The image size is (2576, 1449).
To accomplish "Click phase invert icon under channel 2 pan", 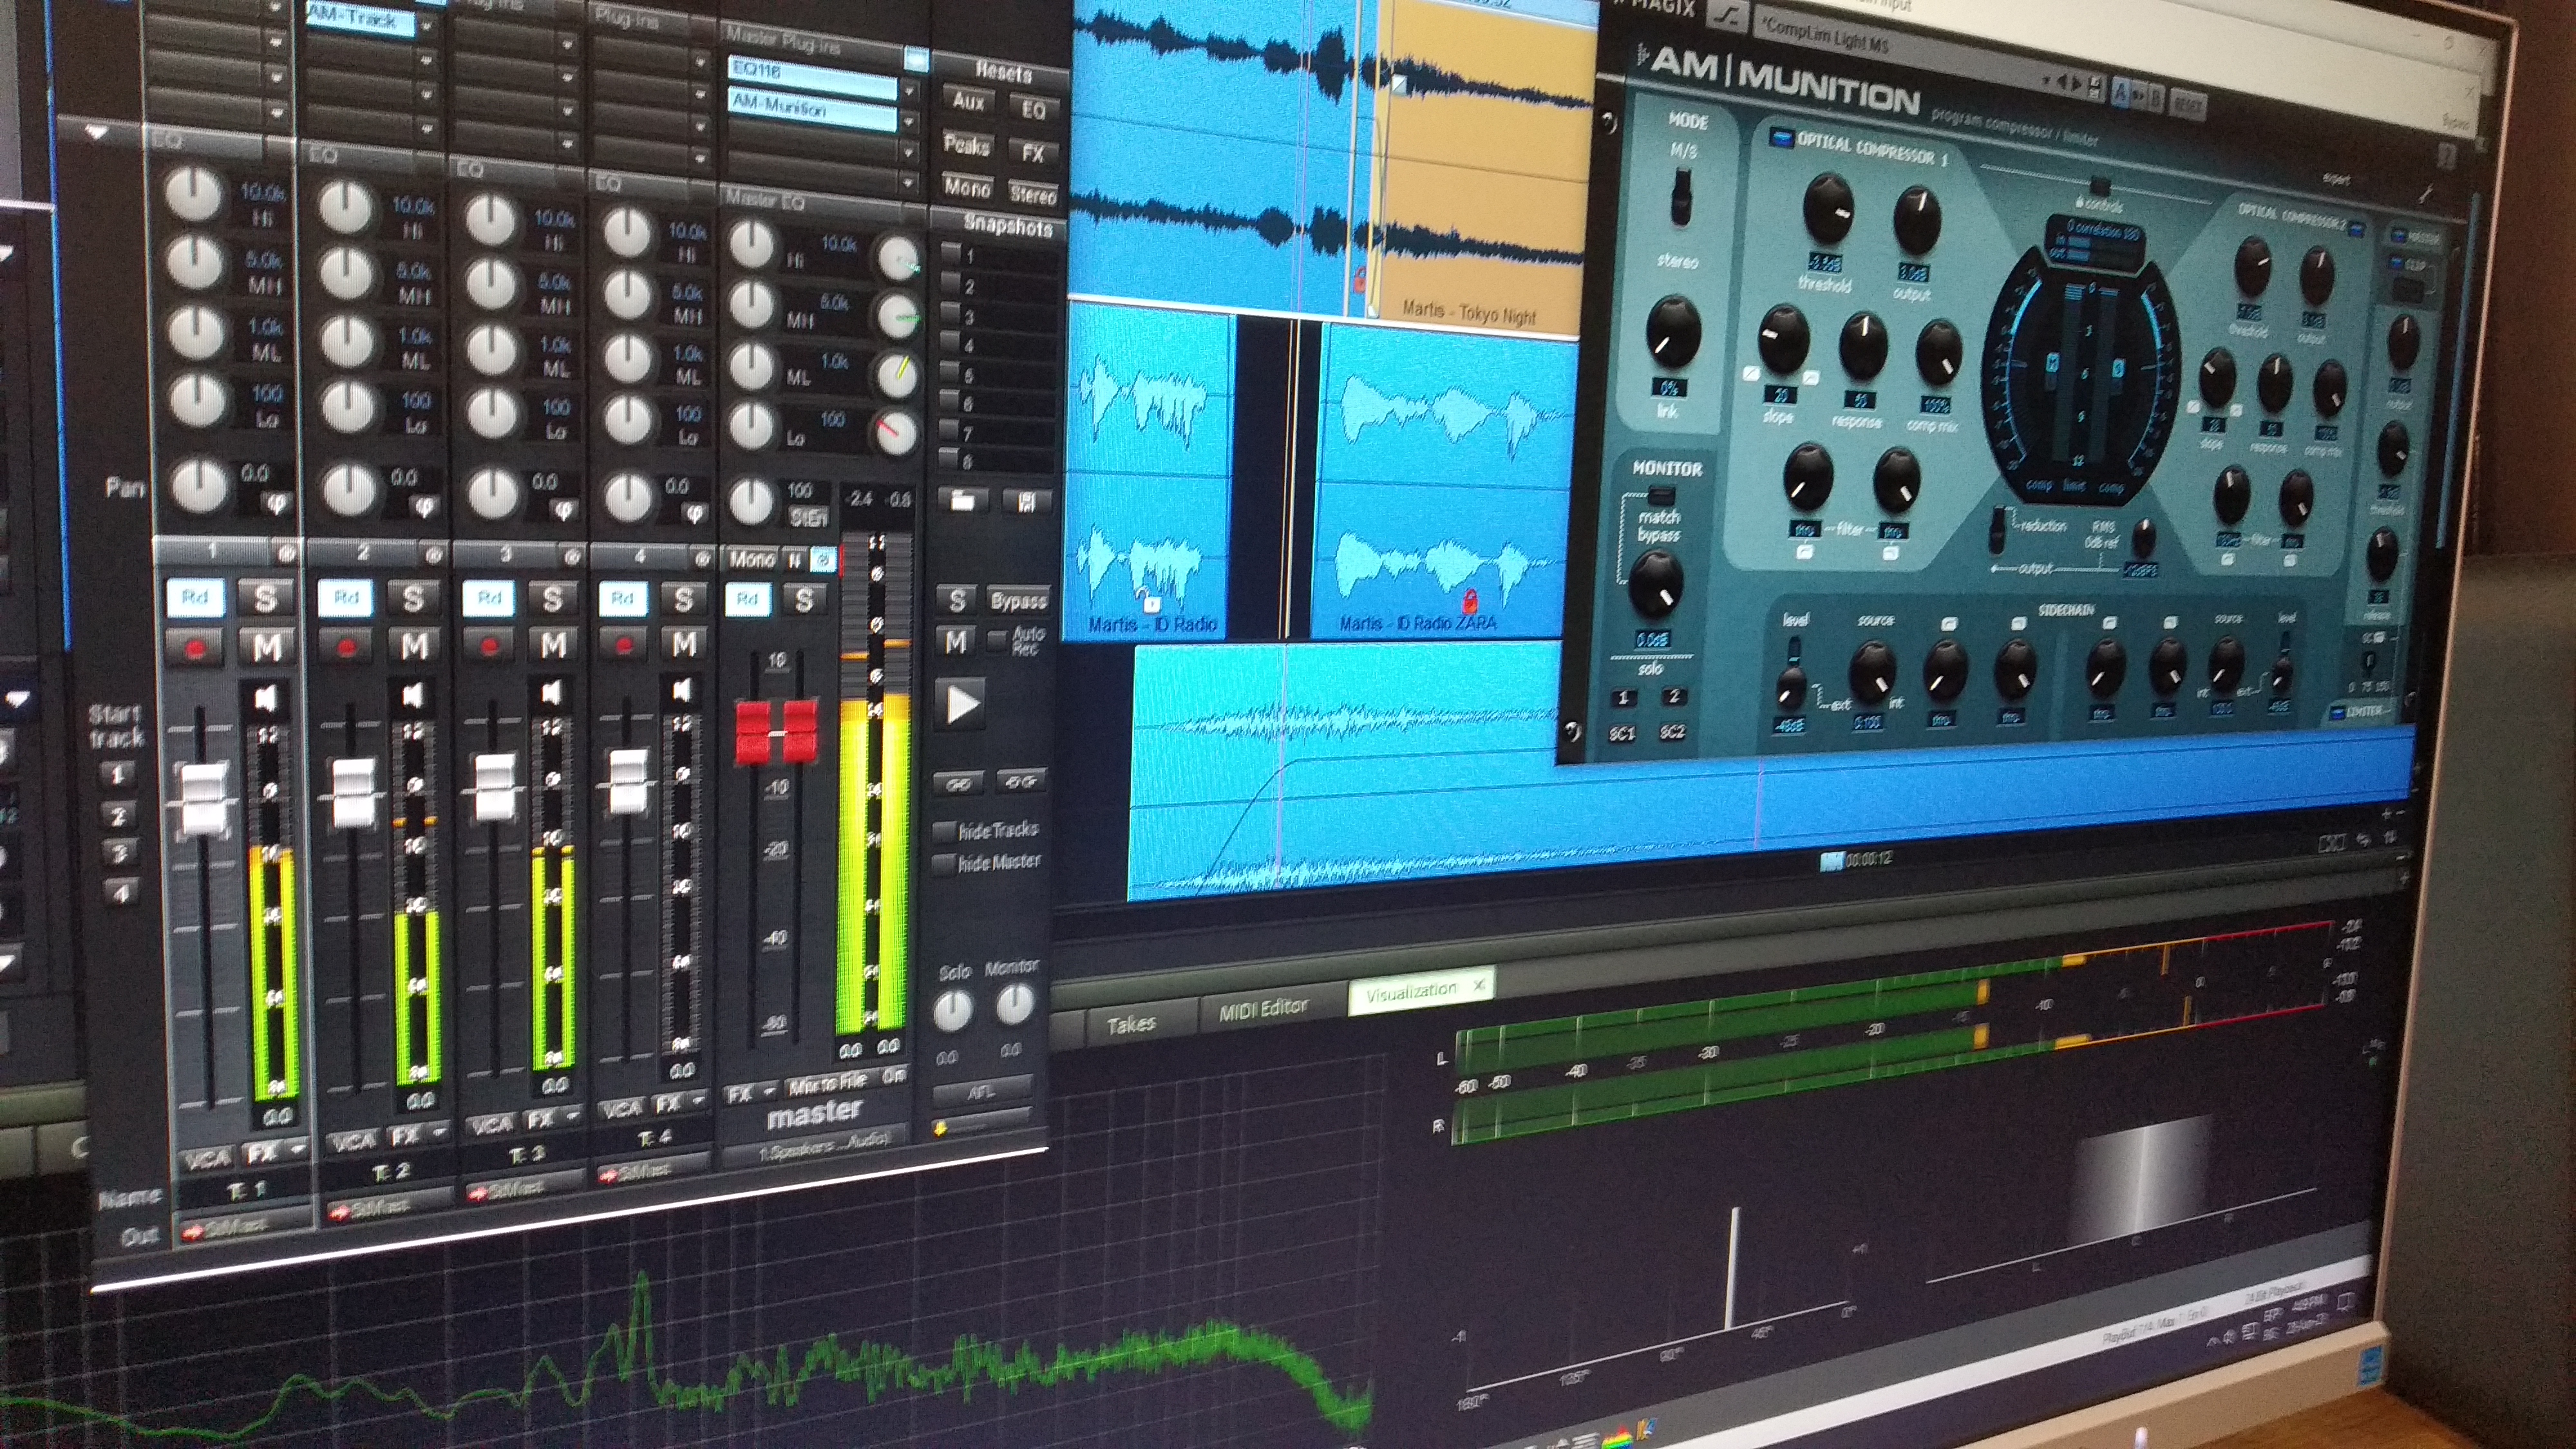I will point(425,506).
